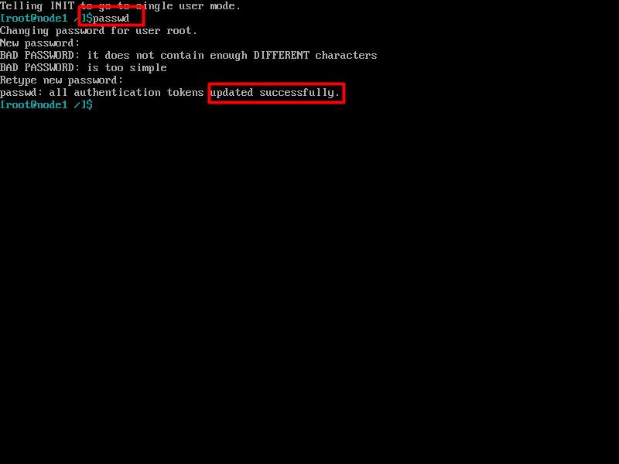Viewport: 619px width, 464px height.
Task: Click 'passwd:' at start of result line
Action: [22, 93]
